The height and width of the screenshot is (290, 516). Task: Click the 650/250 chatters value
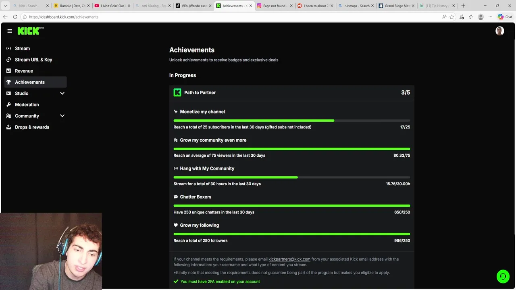click(x=402, y=212)
